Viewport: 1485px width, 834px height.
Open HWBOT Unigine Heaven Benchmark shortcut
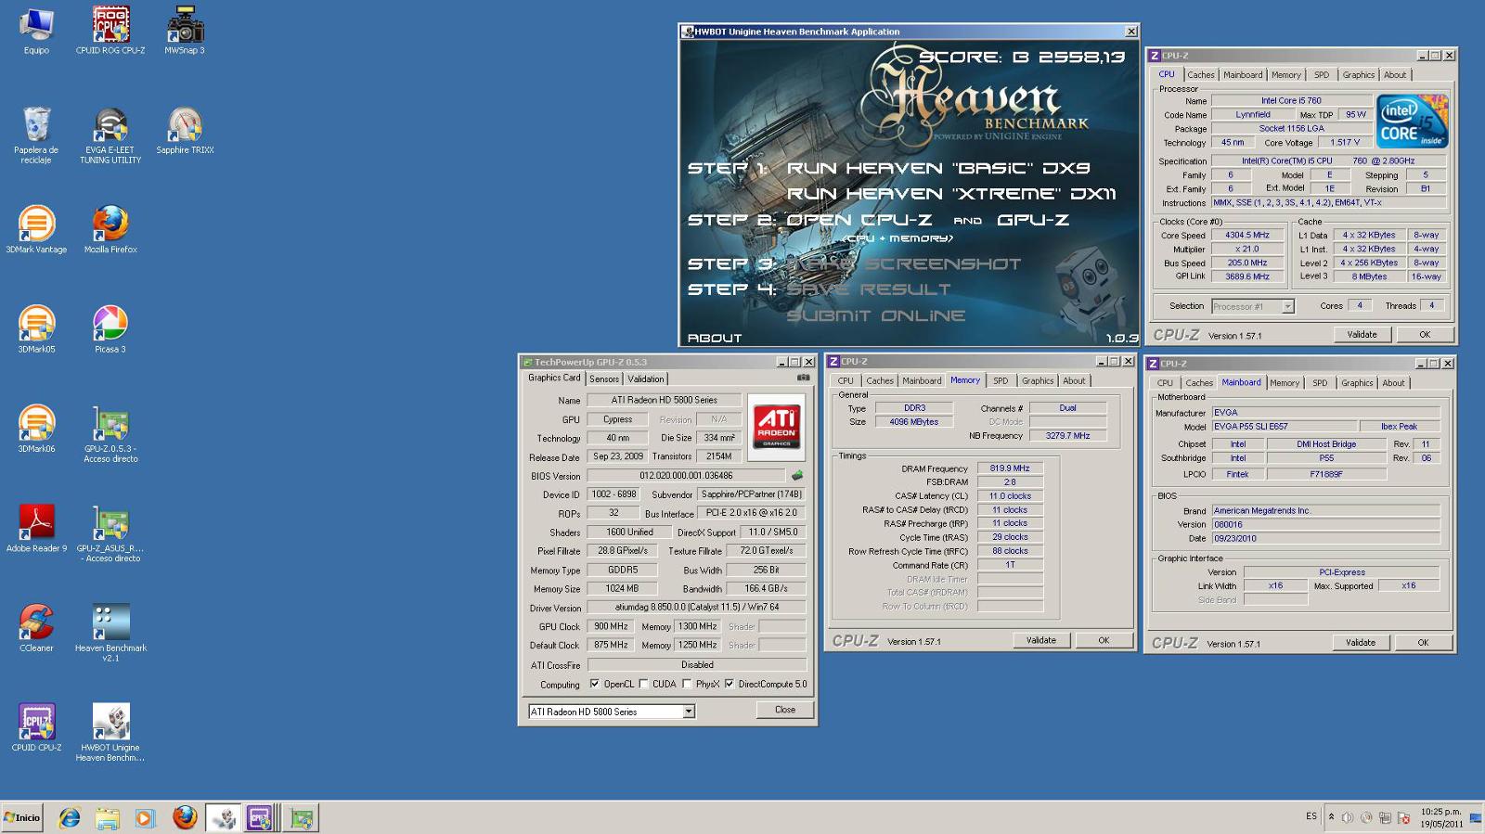(x=110, y=733)
